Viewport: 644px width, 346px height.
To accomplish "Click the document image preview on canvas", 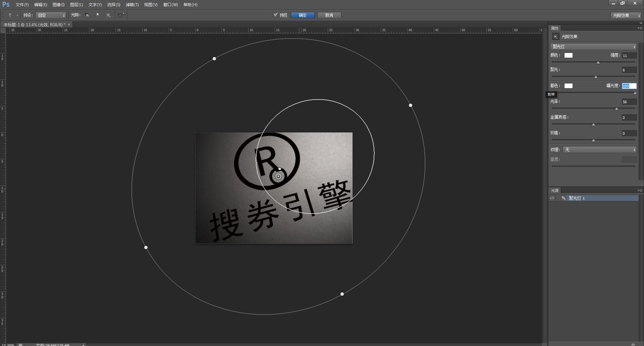I will pyautogui.click(x=274, y=188).
